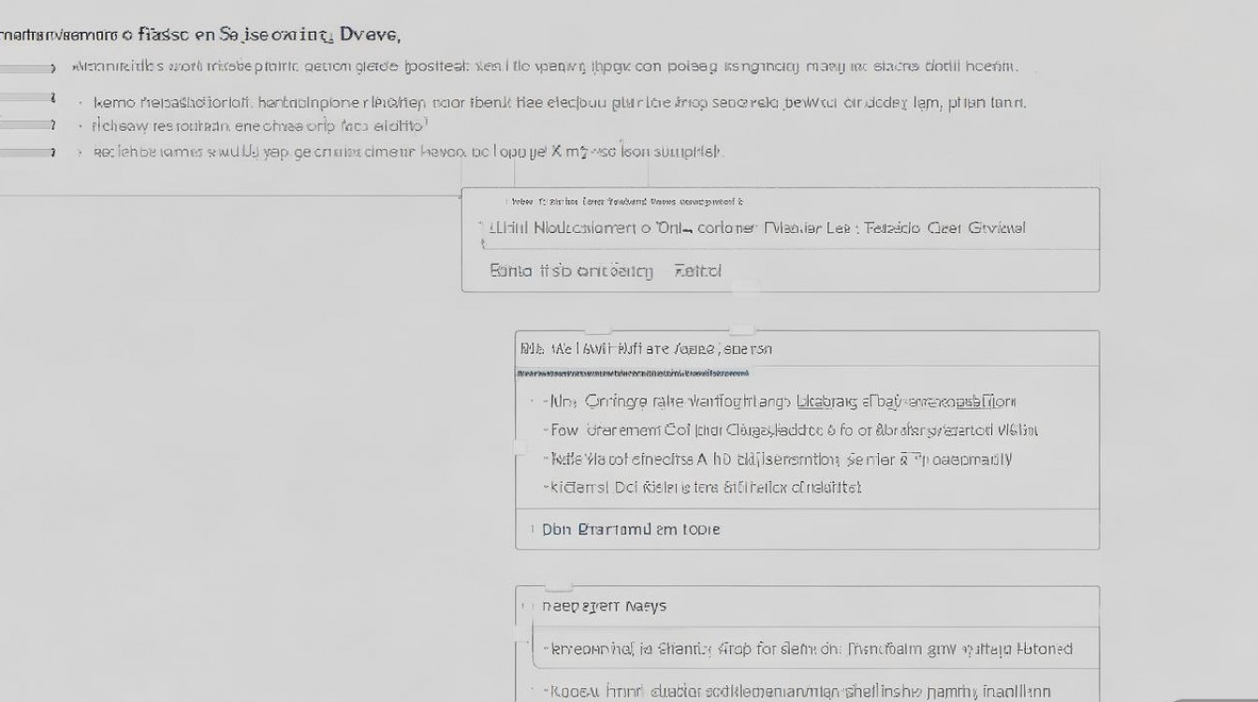Click the small handle left of 'naep stert Naeys'

[522, 607]
